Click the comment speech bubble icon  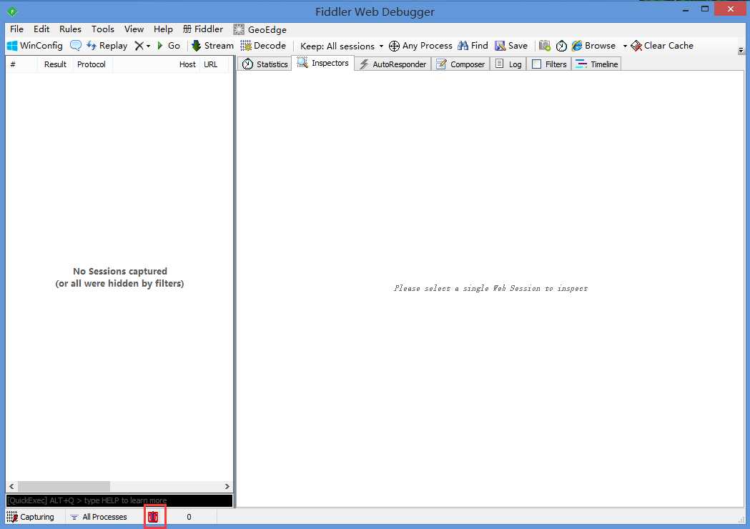(x=75, y=46)
